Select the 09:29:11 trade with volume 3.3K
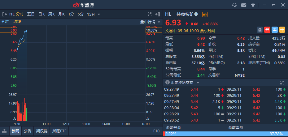Screen dimensions: 288x137 tap(257, 120)
